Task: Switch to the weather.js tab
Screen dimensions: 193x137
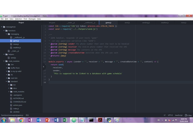Action: coord(165,23)
